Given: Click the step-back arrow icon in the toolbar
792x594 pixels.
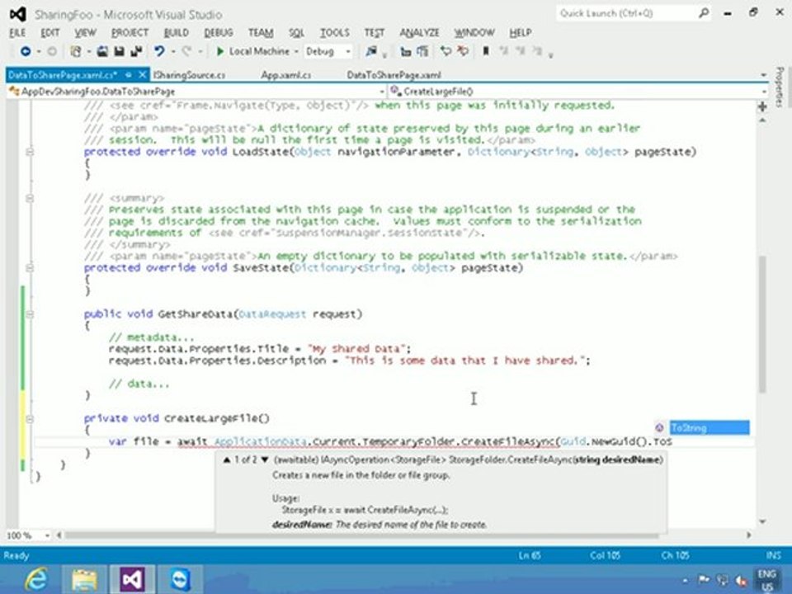Looking at the screenshot, I should [445, 51].
